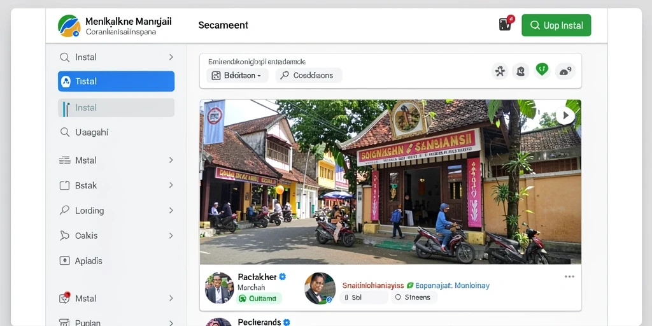Viewport: 652px width, 326px height.
Task: Click the puzzle-like round icon in composer
Action: tap(500, 71)
